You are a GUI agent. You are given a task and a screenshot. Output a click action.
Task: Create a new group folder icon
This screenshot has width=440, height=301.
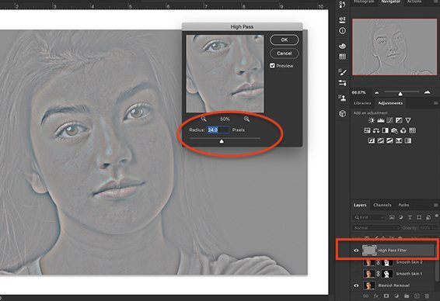[x=407, y=296]
